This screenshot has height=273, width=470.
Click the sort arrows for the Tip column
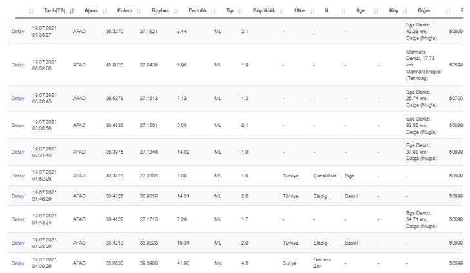tap(241, 12)
